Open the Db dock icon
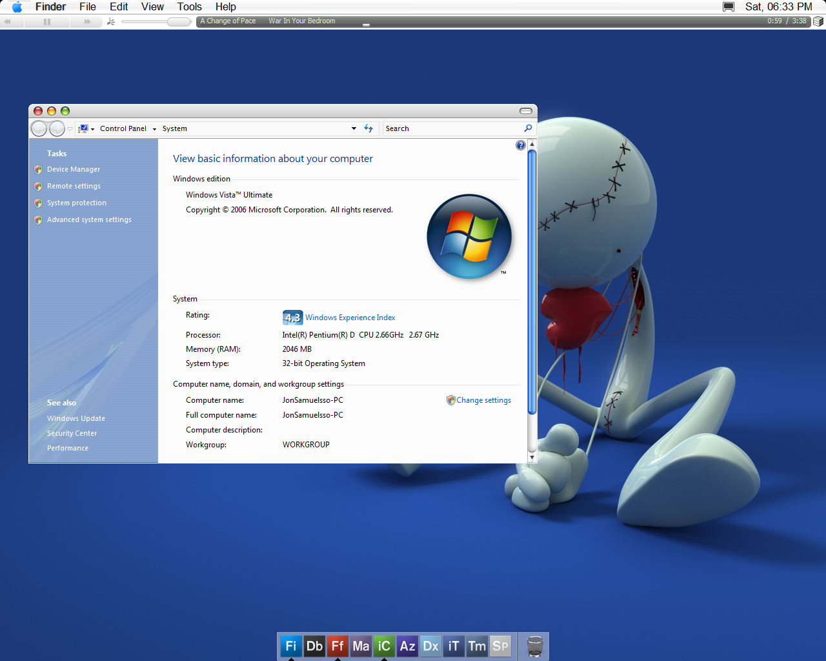The image size is (826, 661). [314, 646]
